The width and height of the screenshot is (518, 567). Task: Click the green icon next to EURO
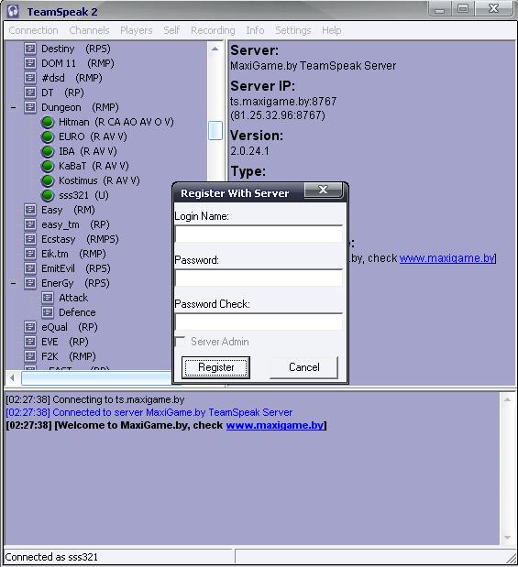click(x=48, y=137)
